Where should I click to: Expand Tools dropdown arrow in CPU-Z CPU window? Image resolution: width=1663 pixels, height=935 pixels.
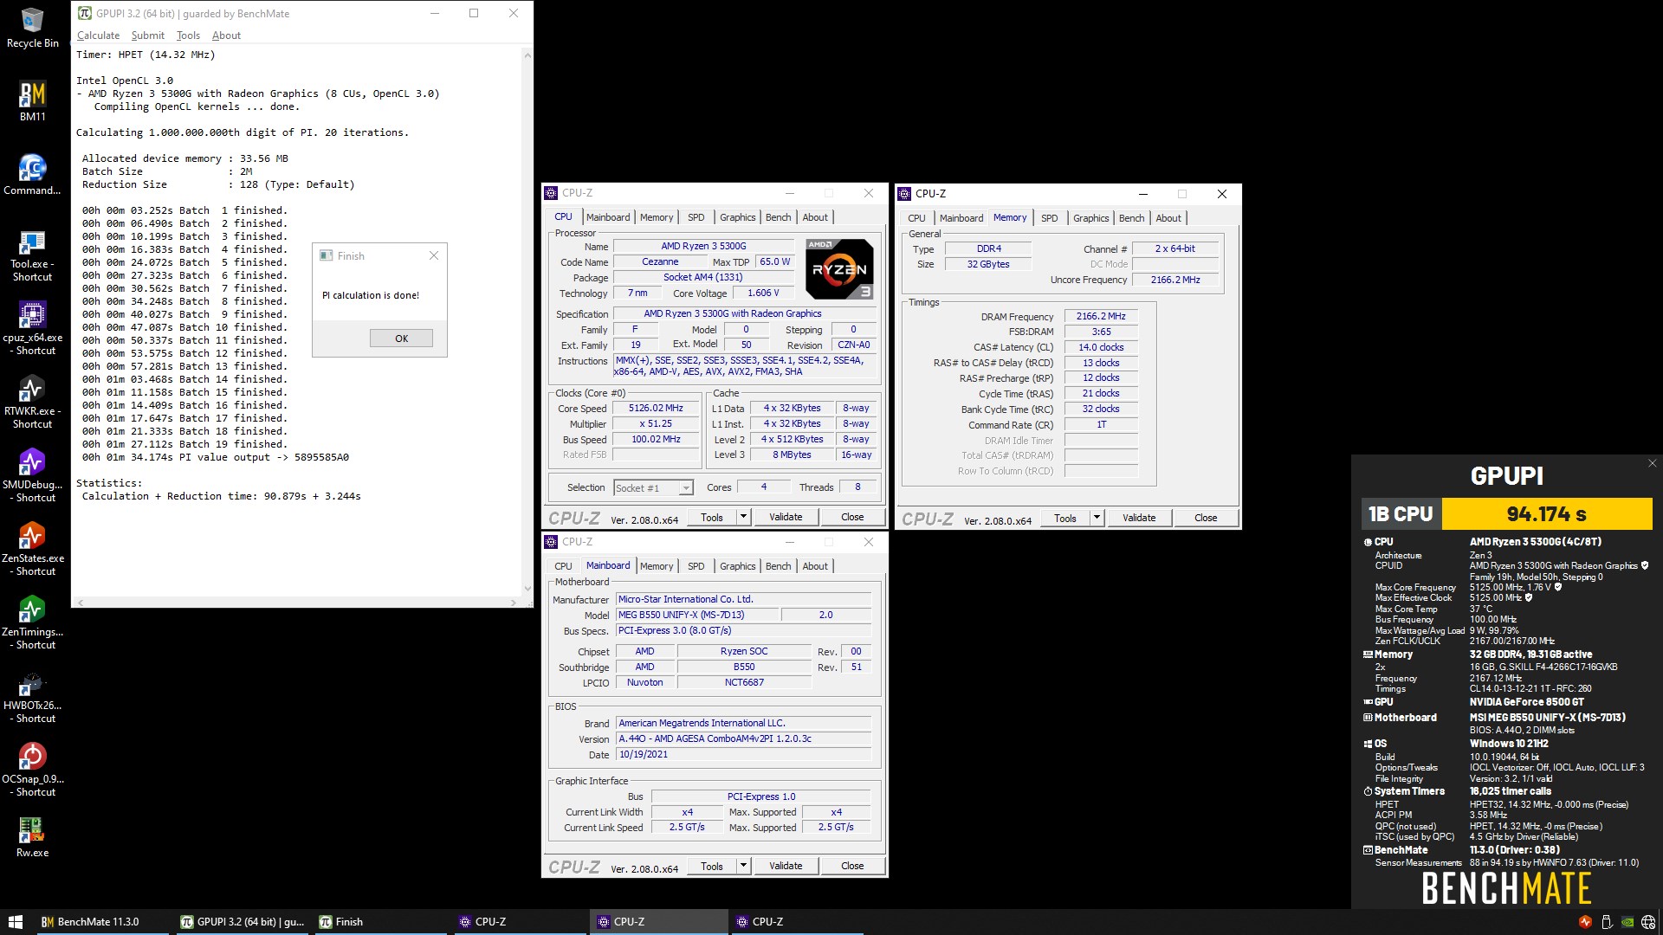tap(743, 517)
